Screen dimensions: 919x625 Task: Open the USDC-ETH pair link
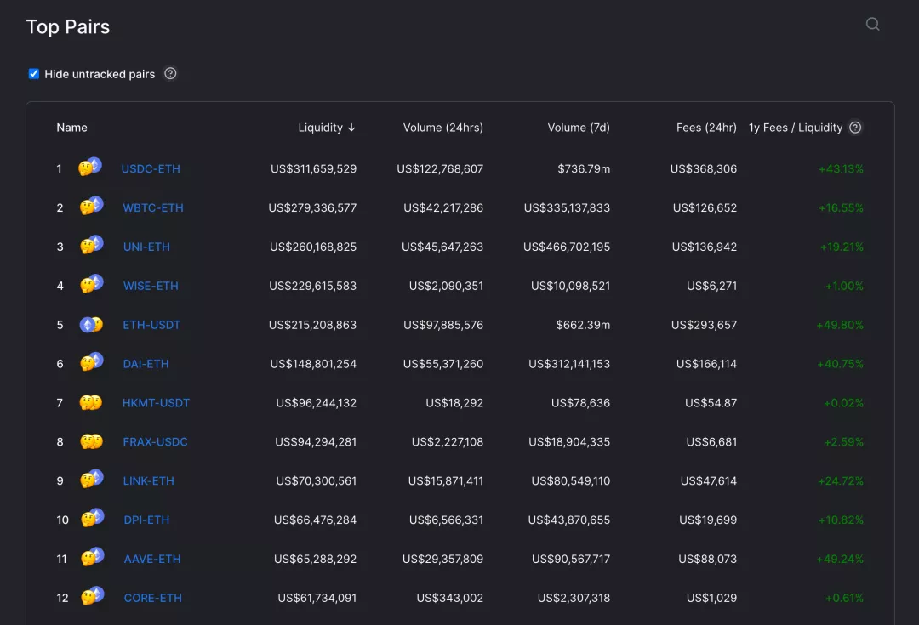point(151,168)
